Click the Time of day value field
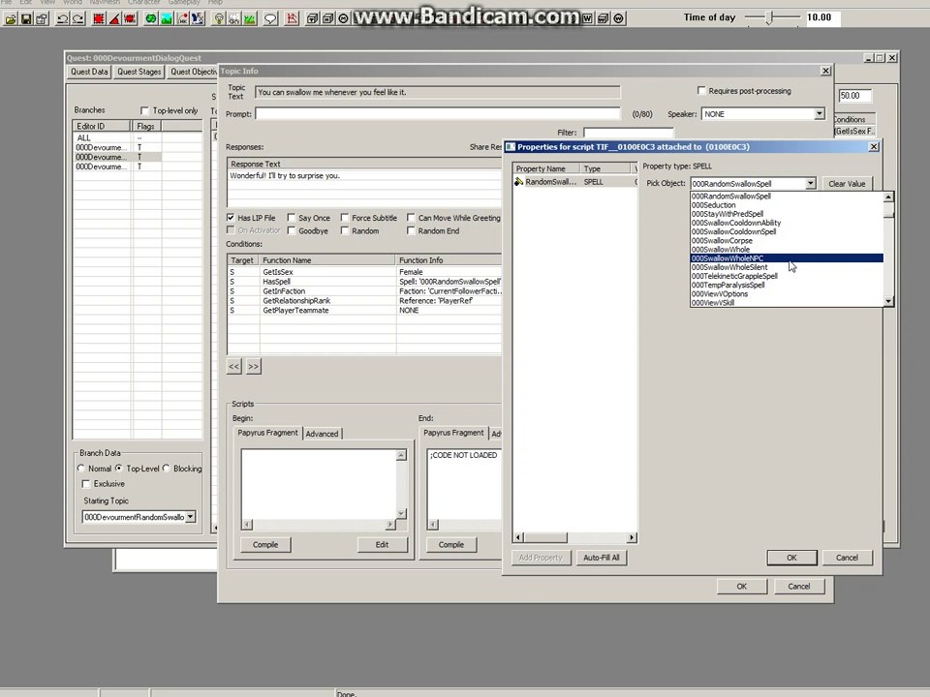Screen dimensions: 930x697 [822, 17]
